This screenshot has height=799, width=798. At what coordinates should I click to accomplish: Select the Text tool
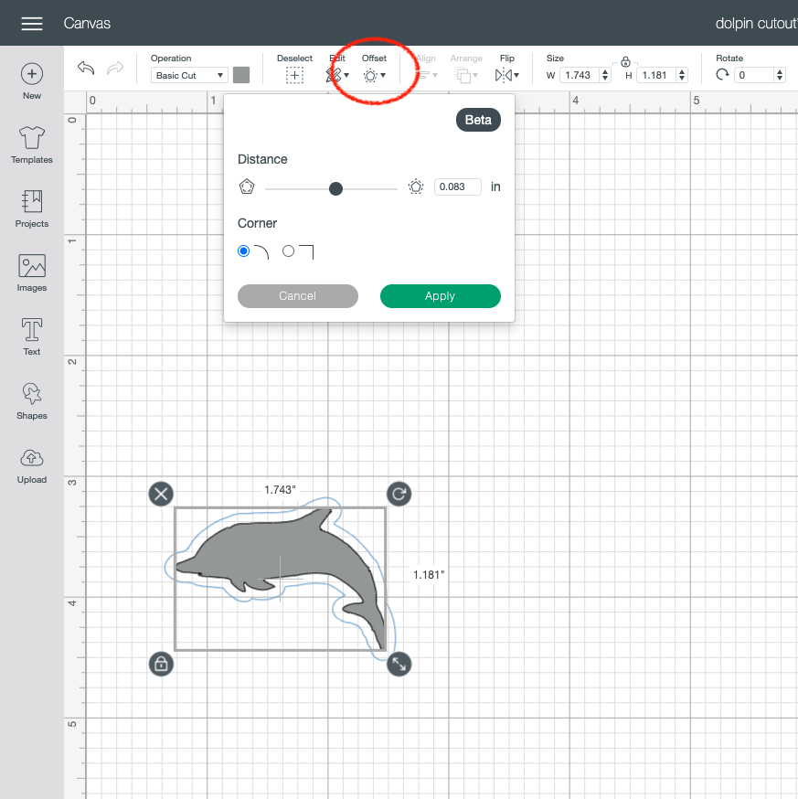pos(32,336)
